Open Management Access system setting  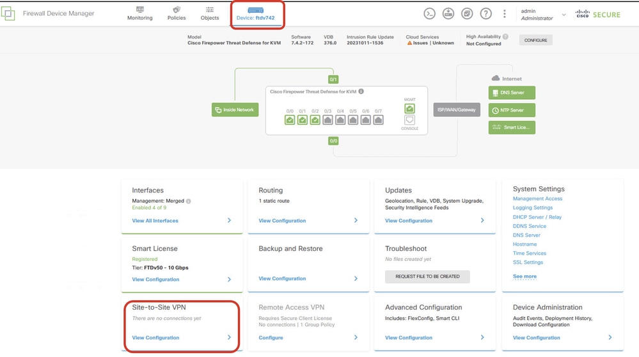[537, 198]
